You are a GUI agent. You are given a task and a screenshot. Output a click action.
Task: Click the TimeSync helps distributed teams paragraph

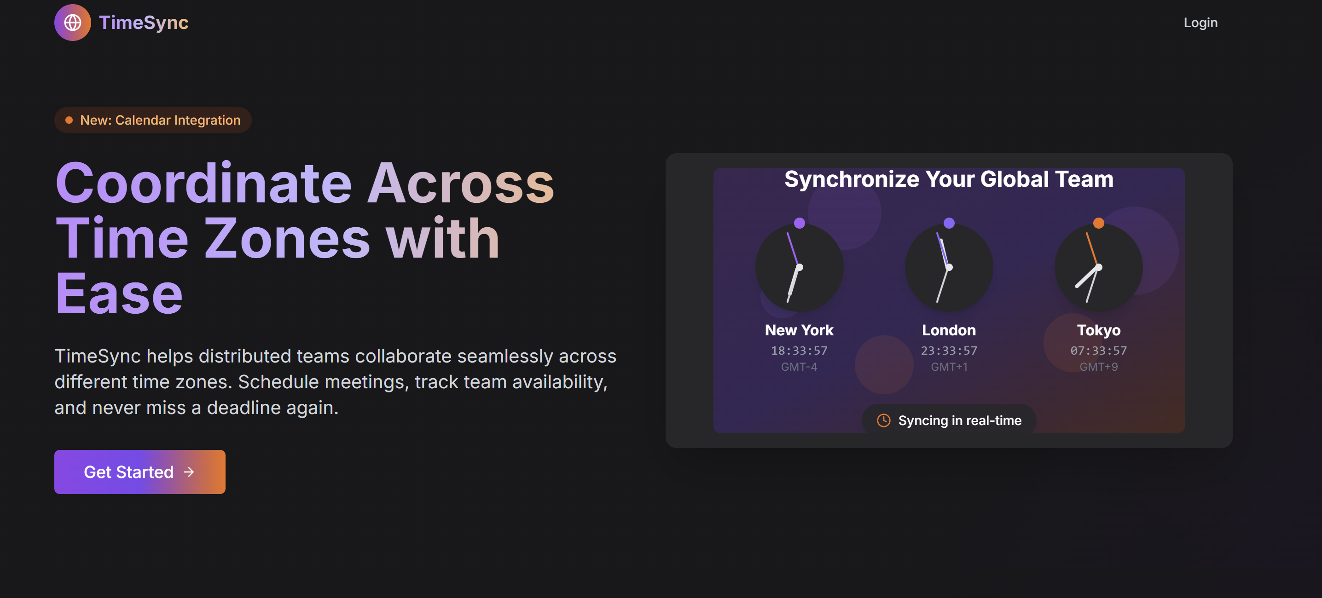[335, 382]
